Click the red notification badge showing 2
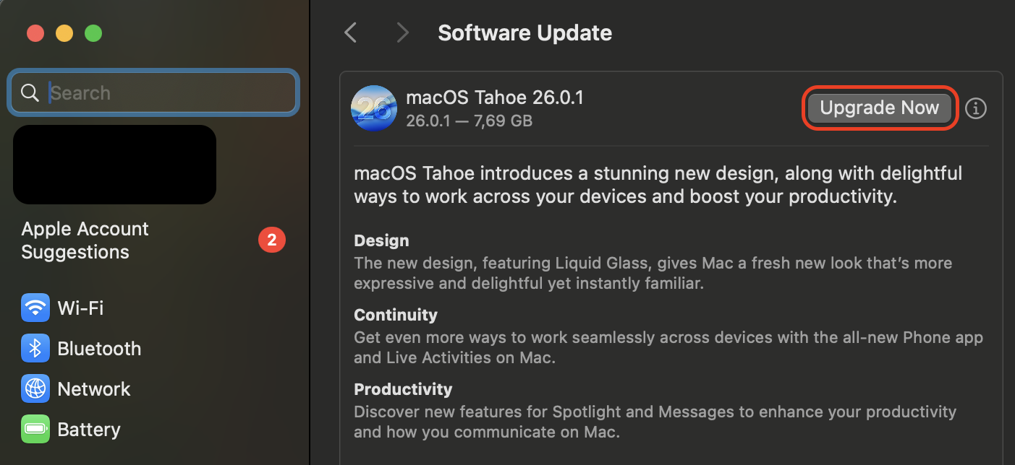 (x=272, y=240)
